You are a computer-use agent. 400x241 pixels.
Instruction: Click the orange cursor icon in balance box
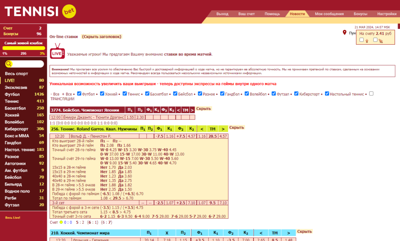point(380,41)
